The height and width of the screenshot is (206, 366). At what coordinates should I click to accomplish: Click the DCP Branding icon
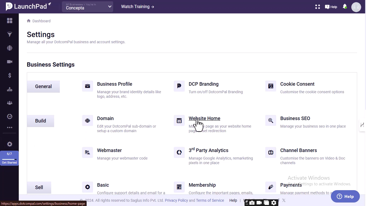click(179, 86)
